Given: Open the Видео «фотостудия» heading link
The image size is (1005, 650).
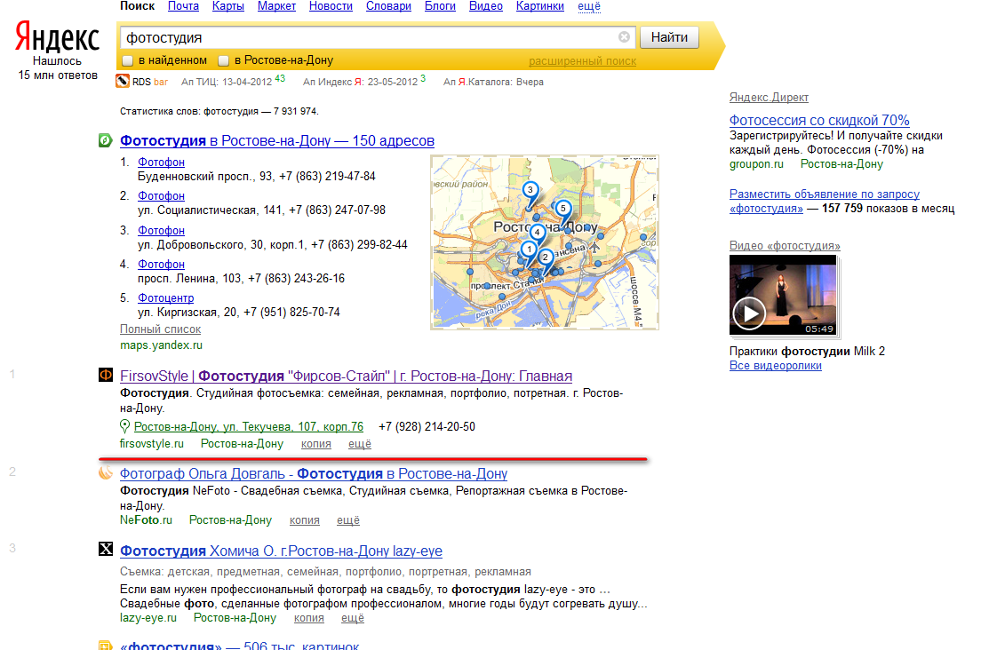Looking at the screenshot, I should (x=785, y=245).
